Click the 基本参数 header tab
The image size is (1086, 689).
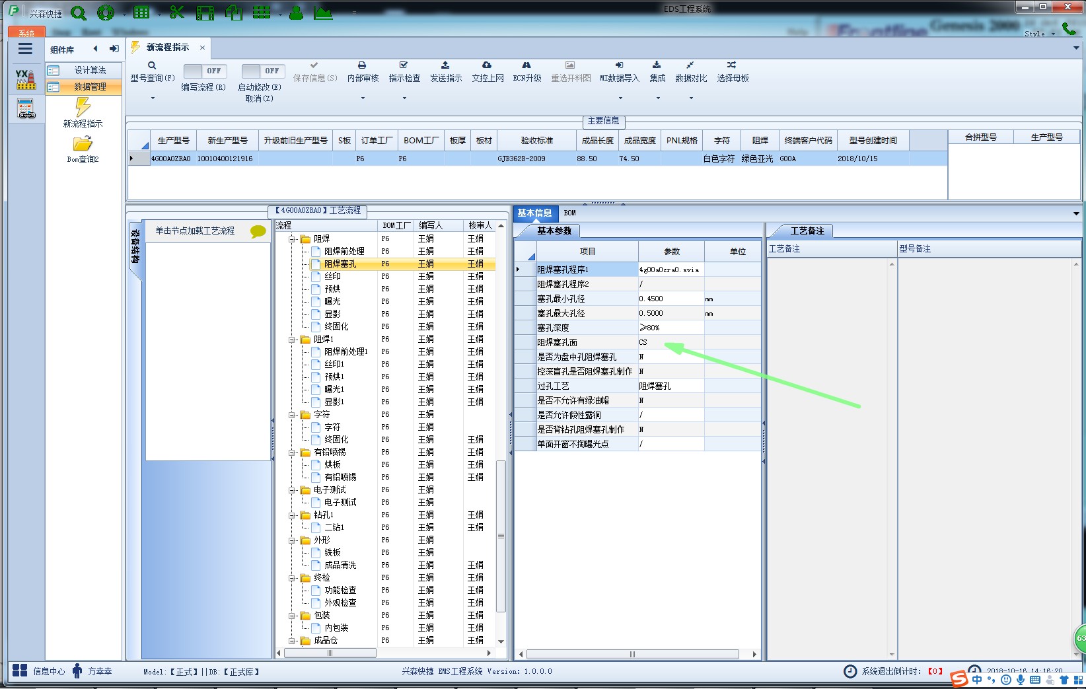[x=554, y=231]
